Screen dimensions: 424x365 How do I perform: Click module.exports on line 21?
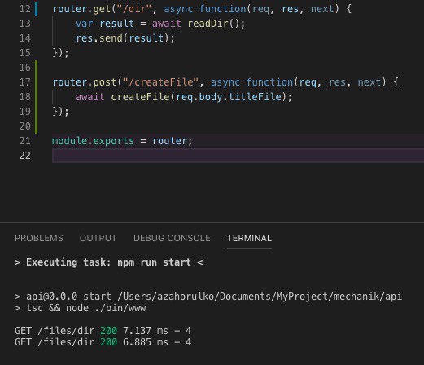[x=93, y=141]
